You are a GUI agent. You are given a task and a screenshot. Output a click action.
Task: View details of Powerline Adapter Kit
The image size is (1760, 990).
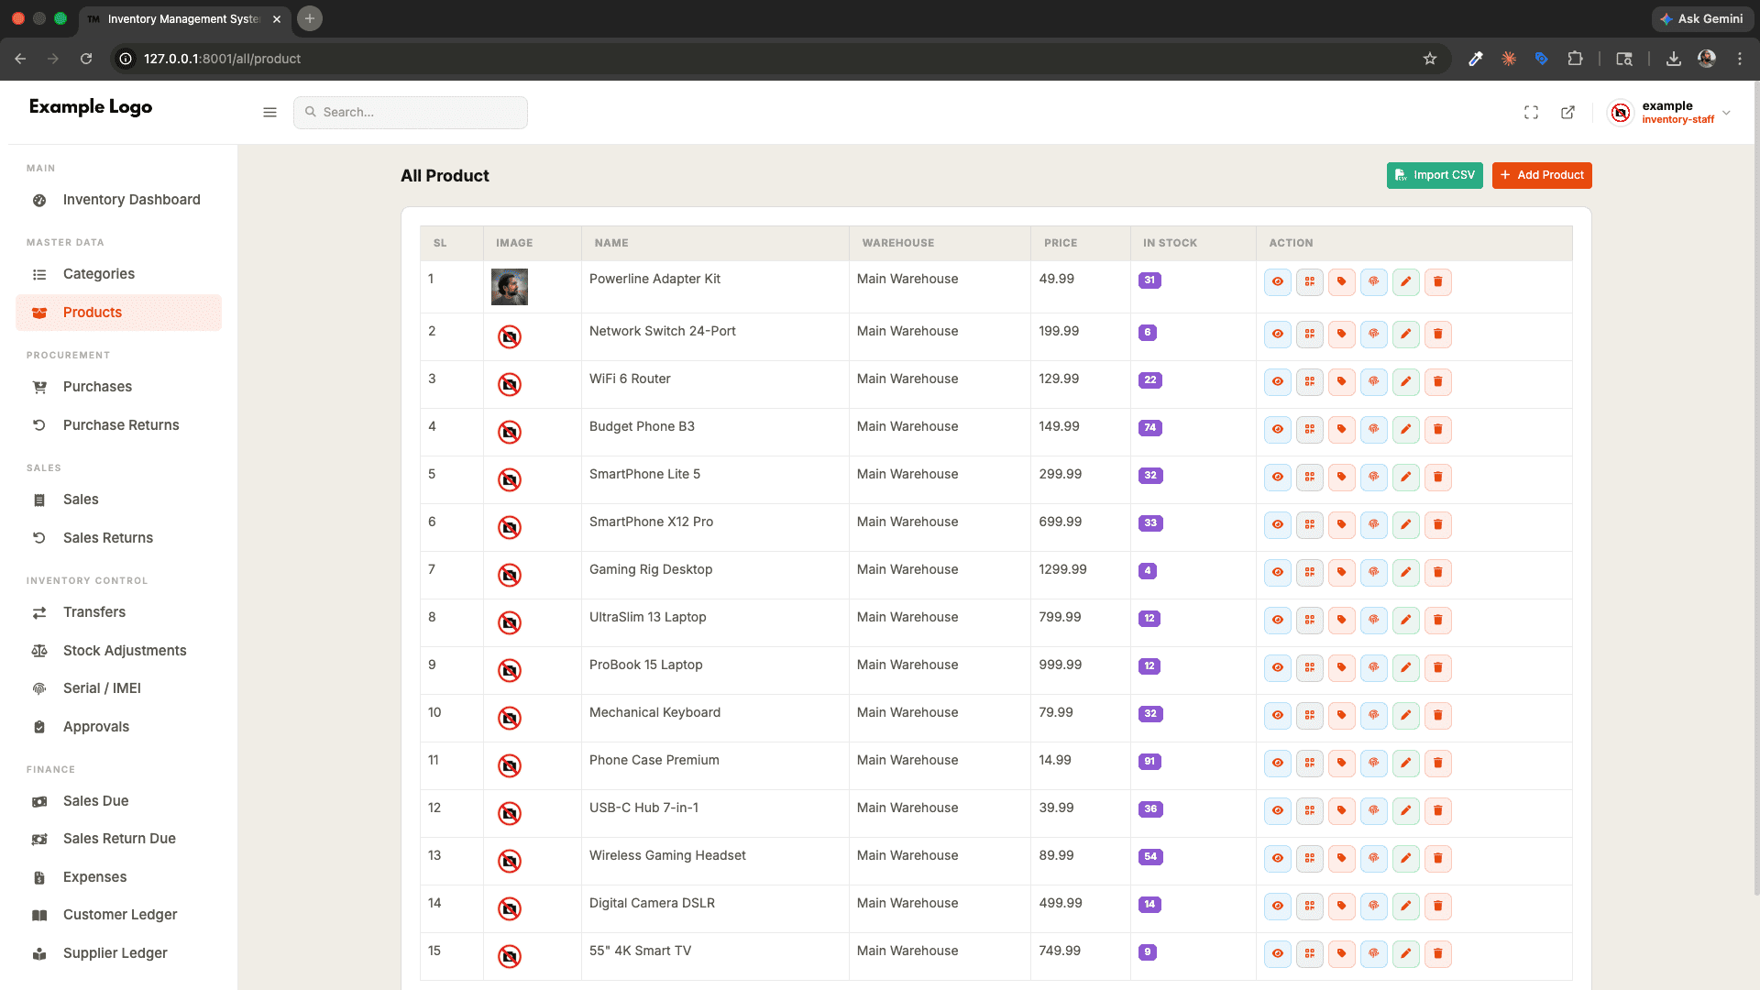(x=1277, y=281)
